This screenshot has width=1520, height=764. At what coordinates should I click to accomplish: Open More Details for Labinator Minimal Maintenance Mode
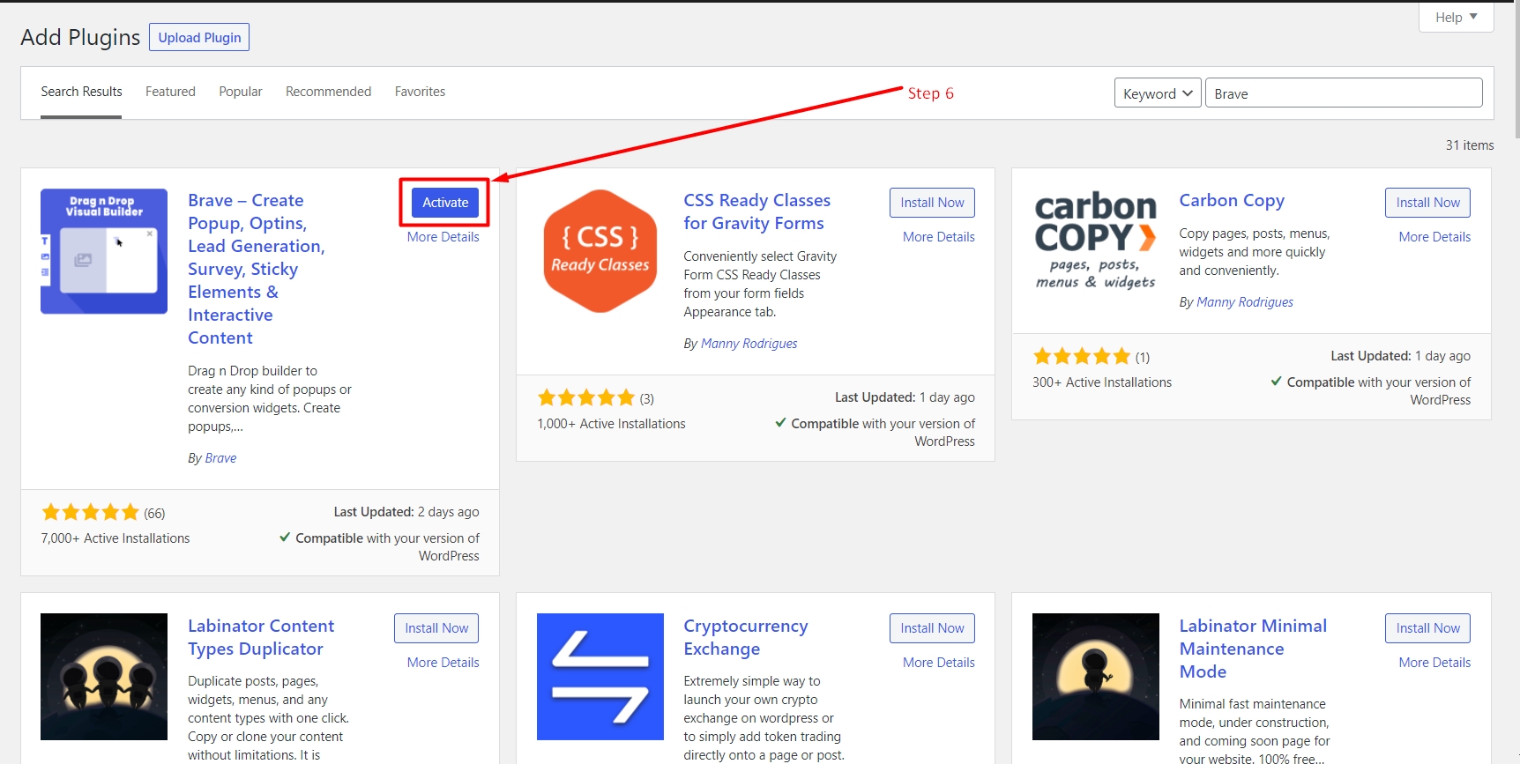coord(1434,663)
